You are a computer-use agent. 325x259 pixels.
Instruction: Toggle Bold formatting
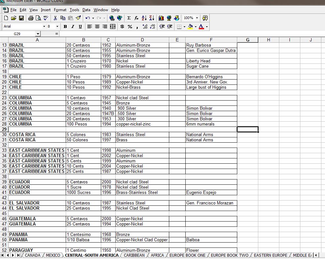pos(65,27)
